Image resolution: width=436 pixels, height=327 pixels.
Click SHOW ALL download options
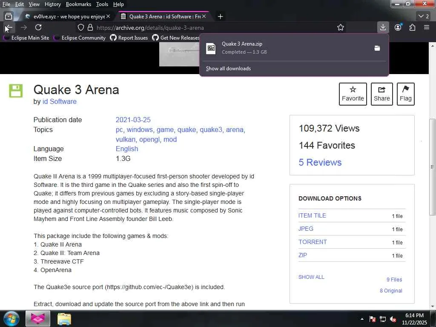[x=311, y=277]
